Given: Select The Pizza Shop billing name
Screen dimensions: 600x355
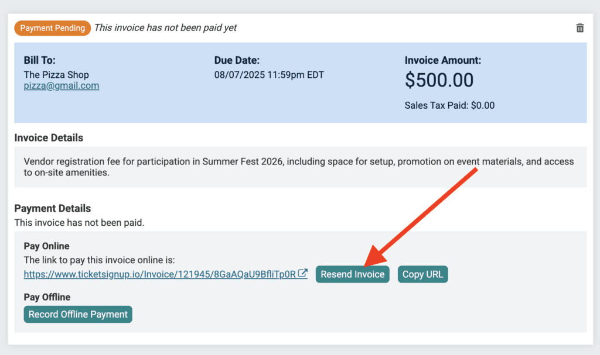Looking at the screenshot, I should [56, 75].
